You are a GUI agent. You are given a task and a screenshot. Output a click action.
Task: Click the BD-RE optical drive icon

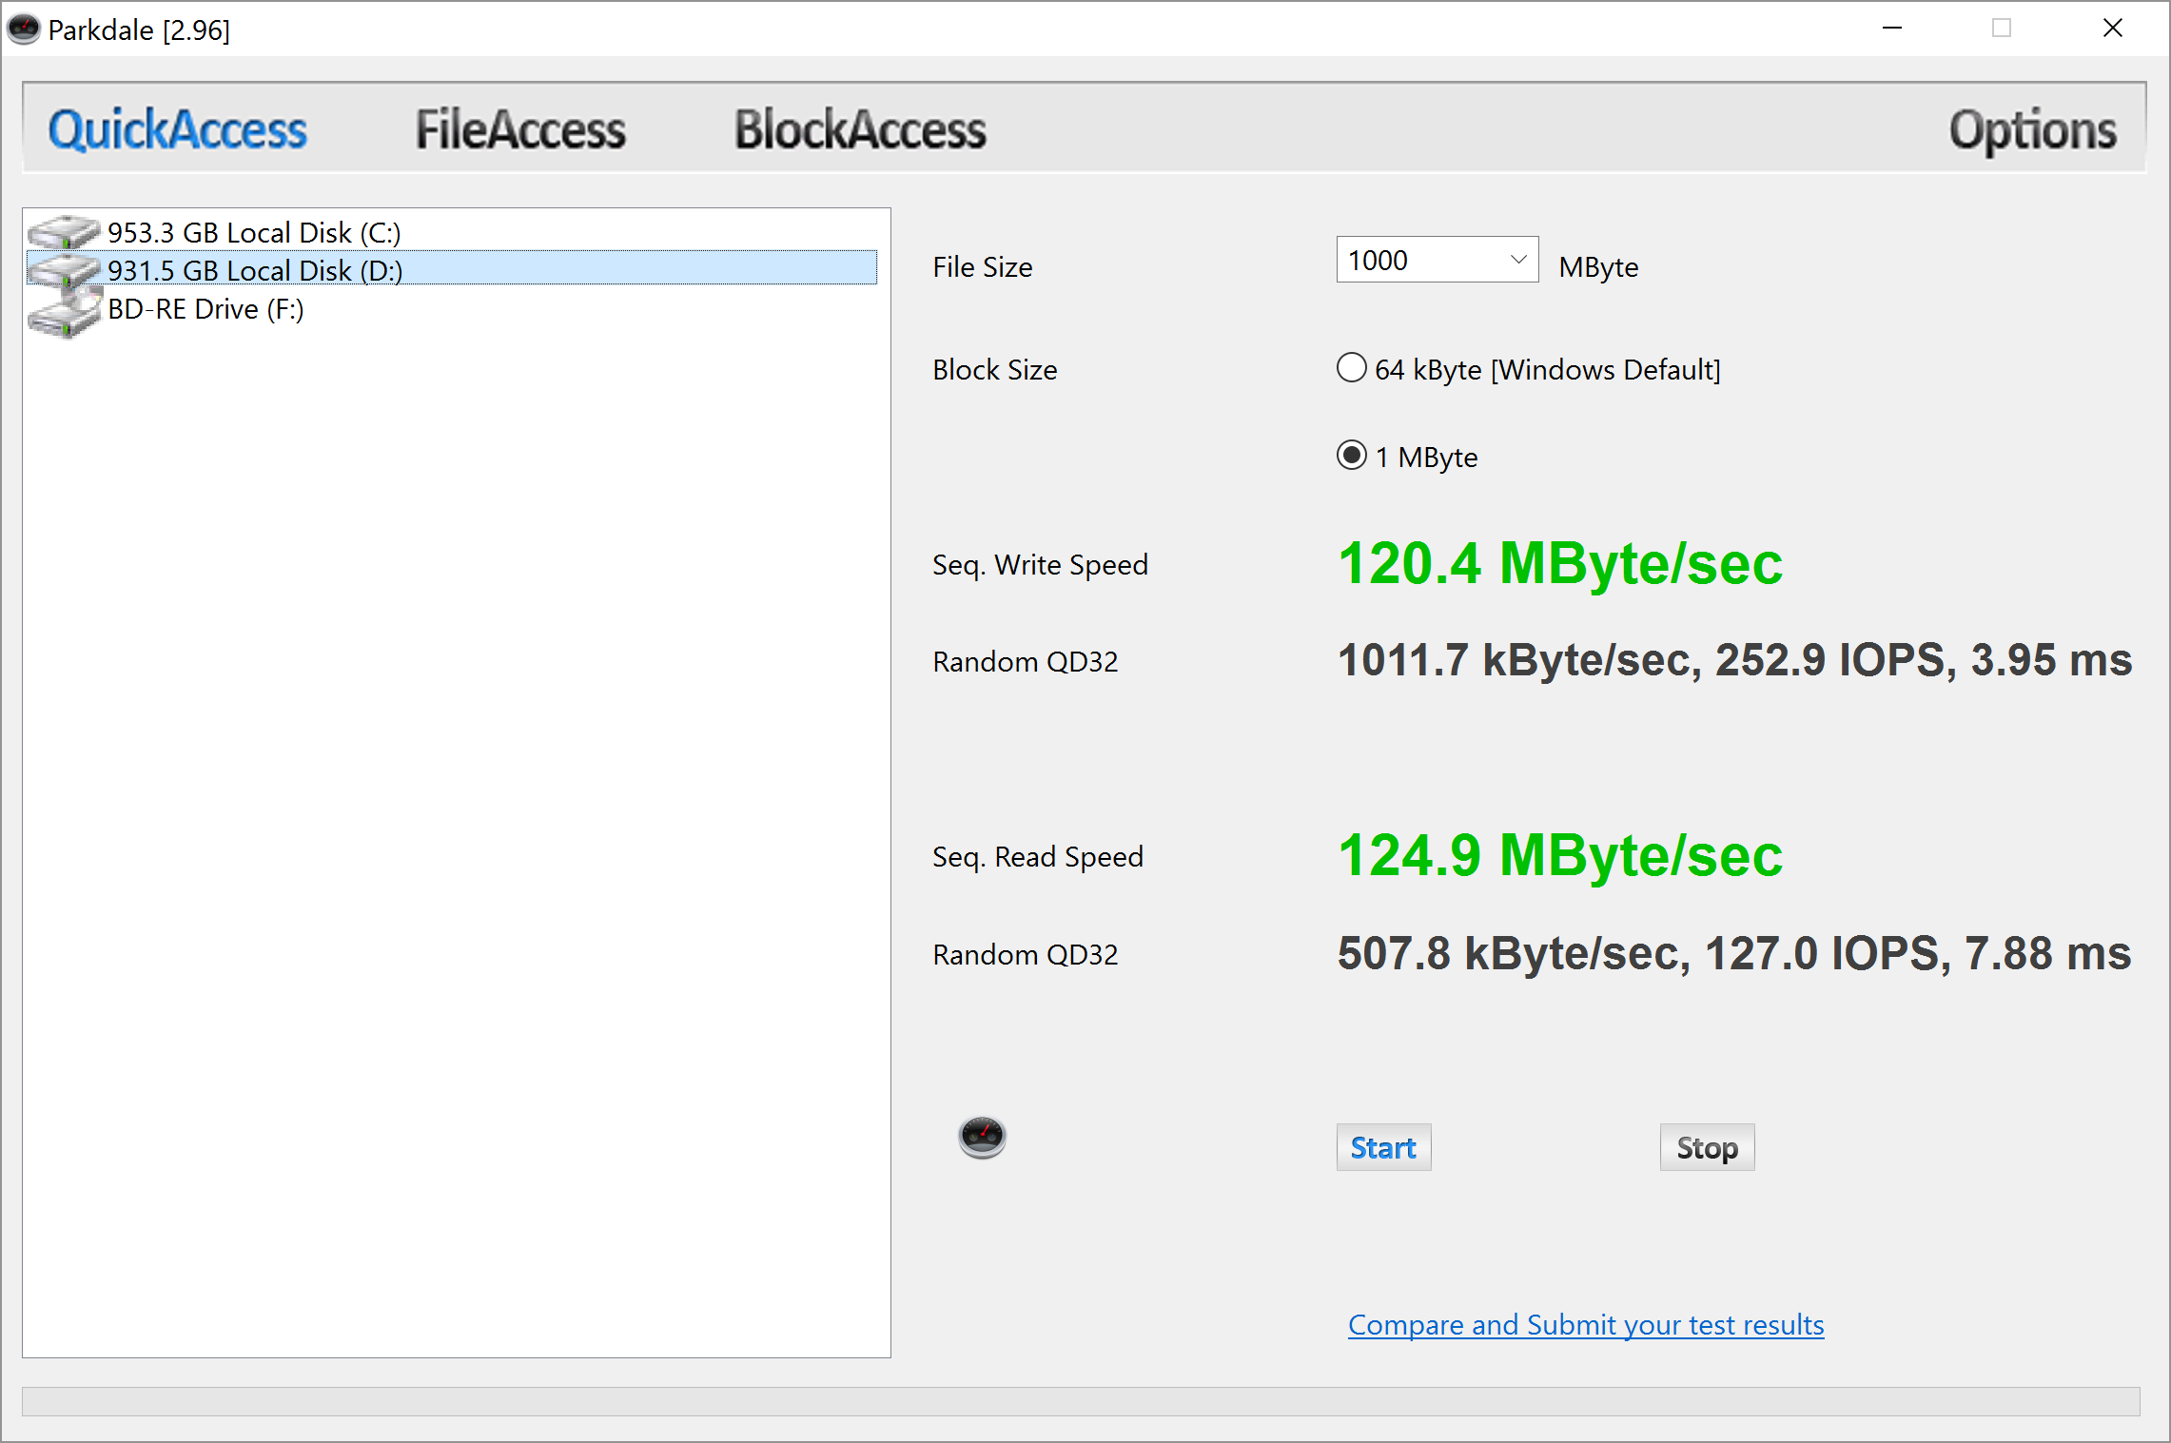(x=65, y=314)
